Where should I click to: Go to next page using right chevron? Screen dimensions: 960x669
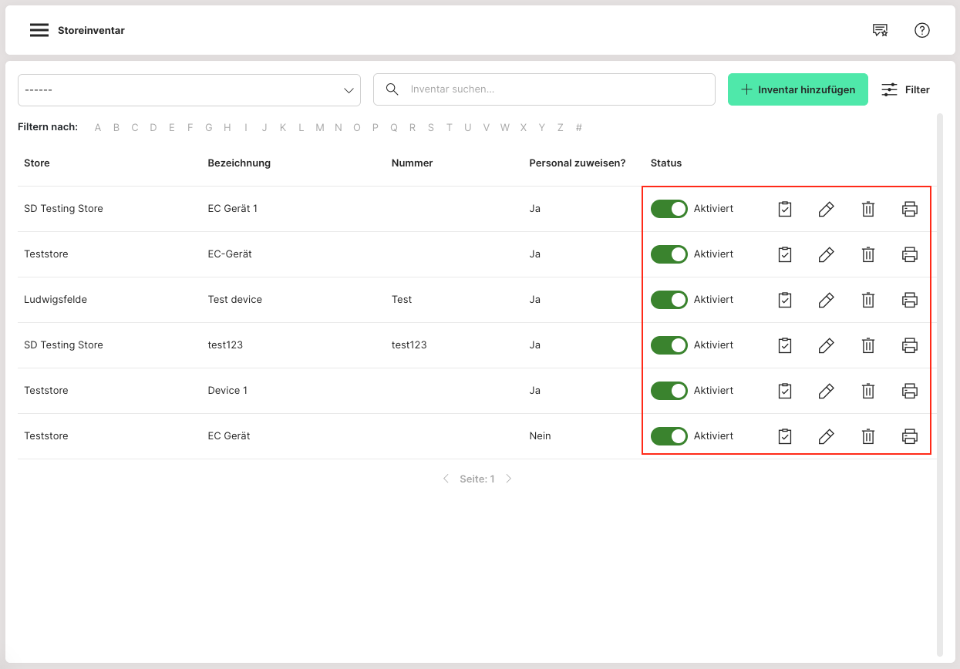click(508, 479)
